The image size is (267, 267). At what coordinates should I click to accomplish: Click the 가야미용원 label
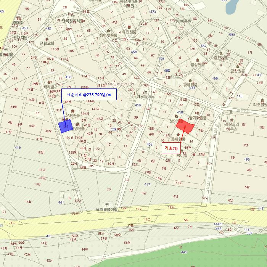(182, 21)
